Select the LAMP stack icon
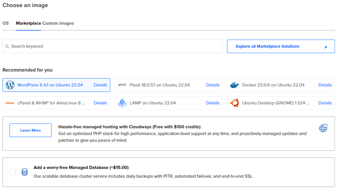 click(122, 103)
